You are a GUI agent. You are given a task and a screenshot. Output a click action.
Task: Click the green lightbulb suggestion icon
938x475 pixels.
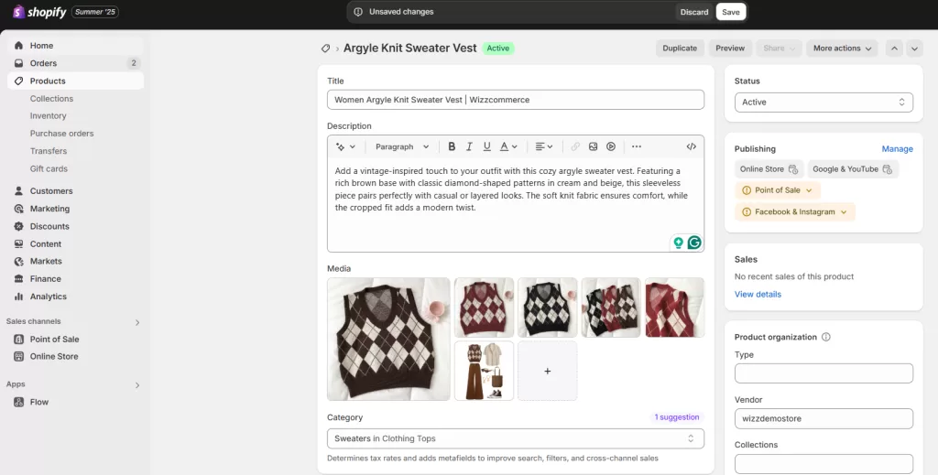(679, 243)
